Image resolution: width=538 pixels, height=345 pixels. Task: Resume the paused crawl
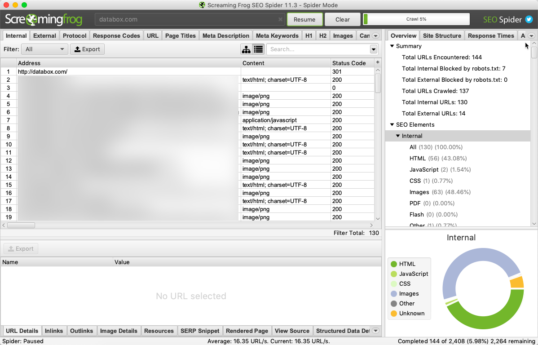[x=304, y=20]
